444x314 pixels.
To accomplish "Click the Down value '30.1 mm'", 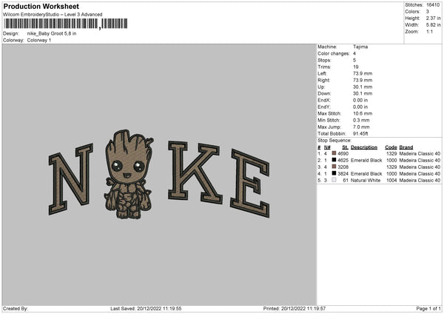I will (363, 93).
